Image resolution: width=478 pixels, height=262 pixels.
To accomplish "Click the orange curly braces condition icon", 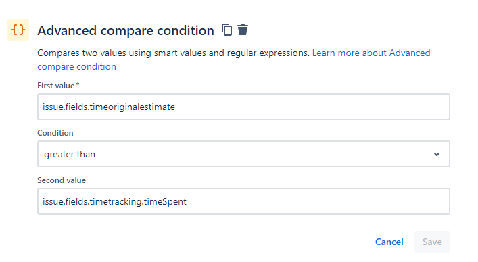I will tap(18, 30).
